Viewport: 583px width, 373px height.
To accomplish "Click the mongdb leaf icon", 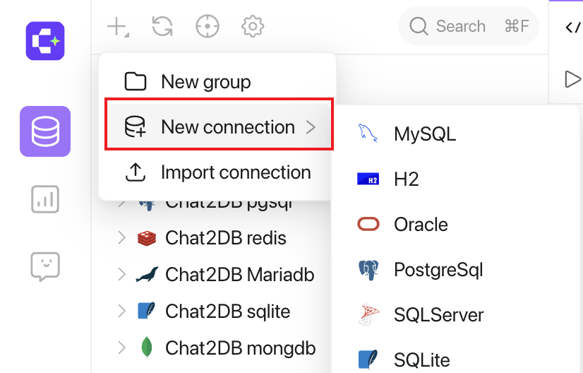I will point(147,348).
